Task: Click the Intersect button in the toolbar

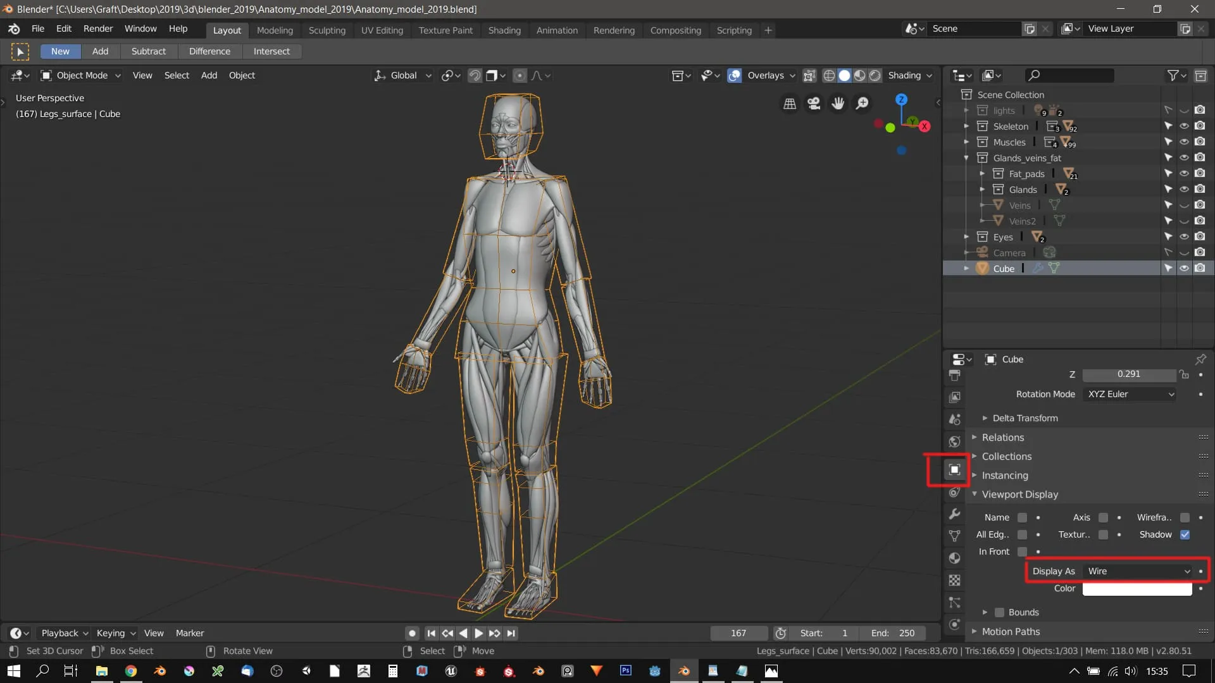Action: point(271,51)
